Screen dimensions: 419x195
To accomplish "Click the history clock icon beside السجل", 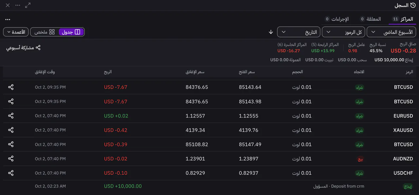I will point(413,5).
